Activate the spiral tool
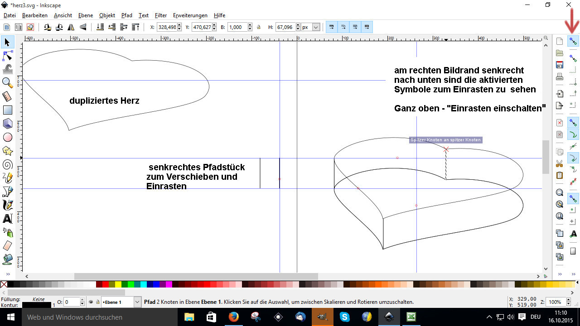This screenshot has height=326, width=580. [8, 164]
